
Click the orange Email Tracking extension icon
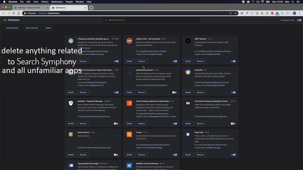[129, 103]
